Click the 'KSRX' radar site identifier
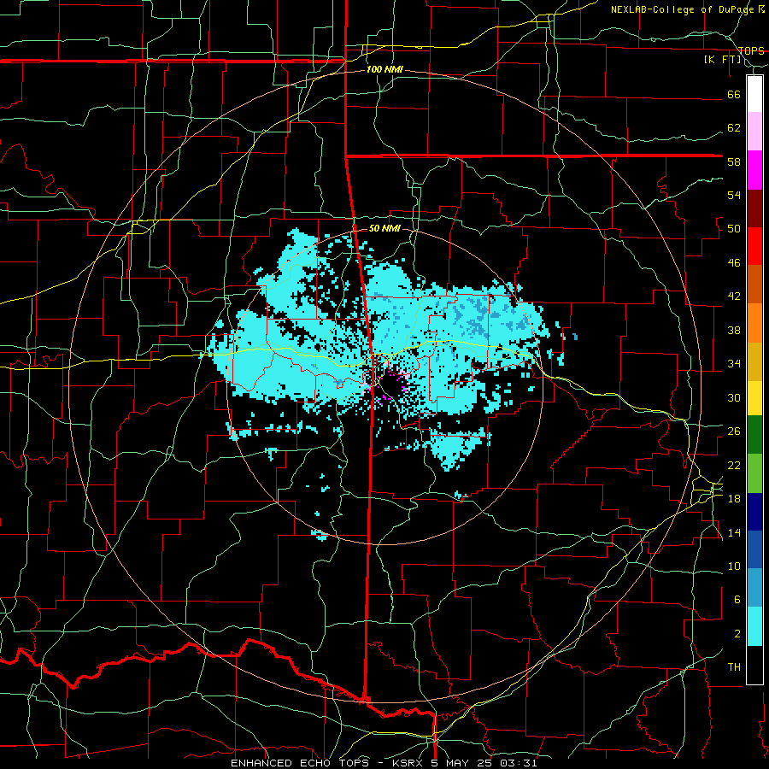 (408, 763)
